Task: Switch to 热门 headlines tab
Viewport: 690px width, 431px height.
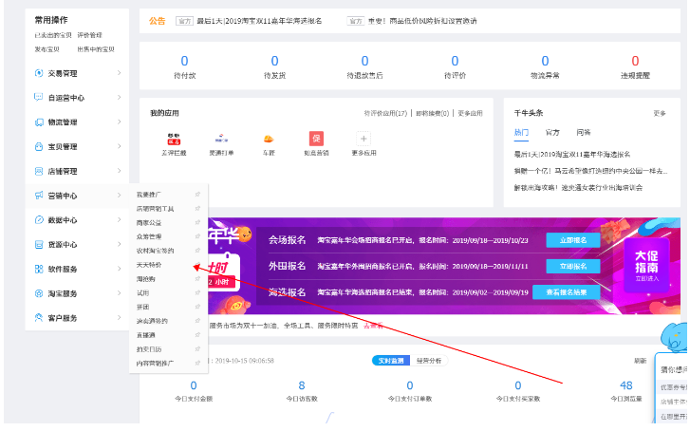Action: tap(521, 132)
